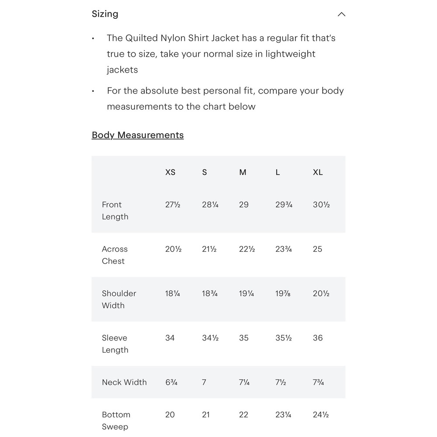Click the Sizing section heading
The height and width of the screenshot is (437, 437).
click(x=105, y=14)
